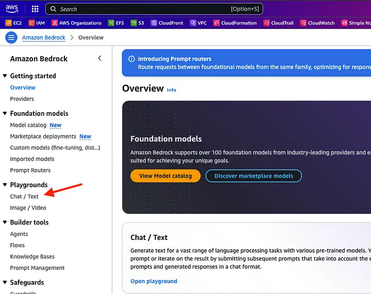Open Custom models (fine-tuning) item
The image size is (371, 294).
coord(55,148)
